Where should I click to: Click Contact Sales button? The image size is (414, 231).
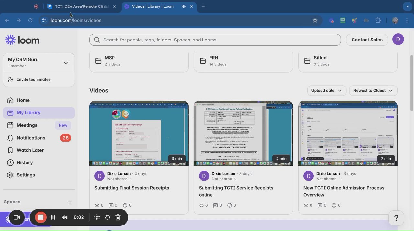367,40
